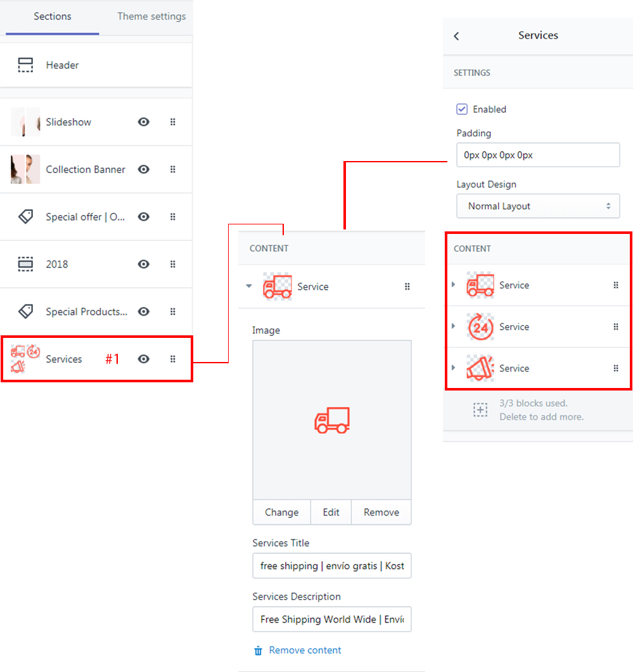Select the Sections tab
633x672 pixels.
pos(52,16)
